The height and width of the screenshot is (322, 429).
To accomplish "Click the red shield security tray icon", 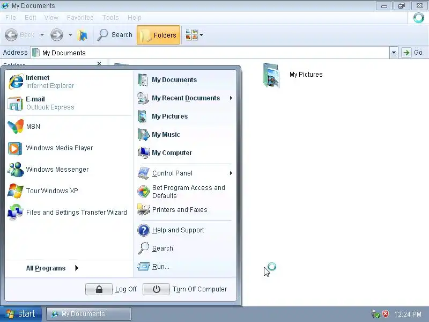I will coord(386,314).
